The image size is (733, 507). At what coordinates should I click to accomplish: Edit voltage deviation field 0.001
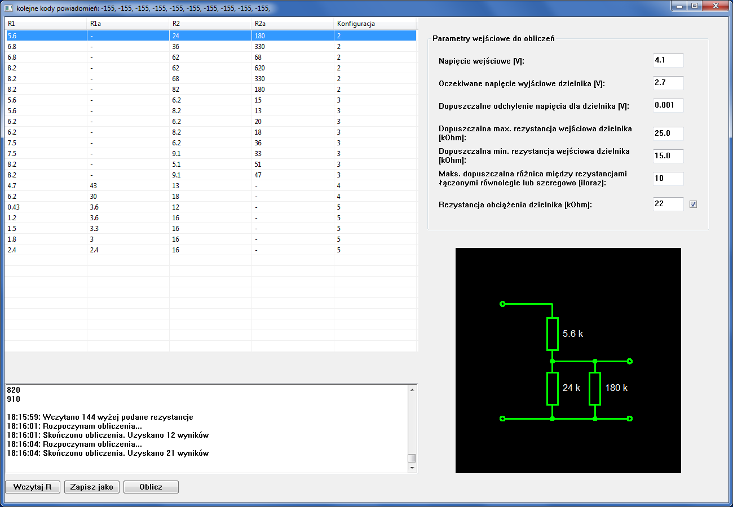668,105
